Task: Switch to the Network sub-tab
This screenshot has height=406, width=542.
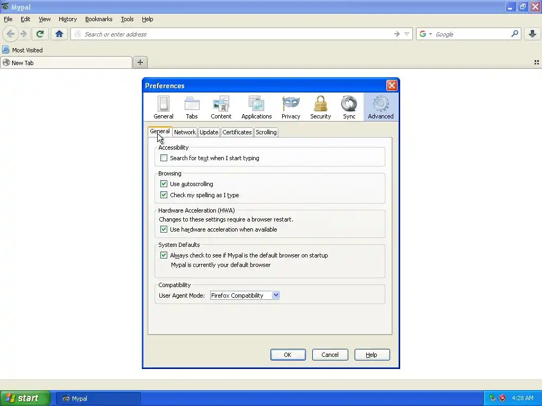Action: [x=185, y=132]
